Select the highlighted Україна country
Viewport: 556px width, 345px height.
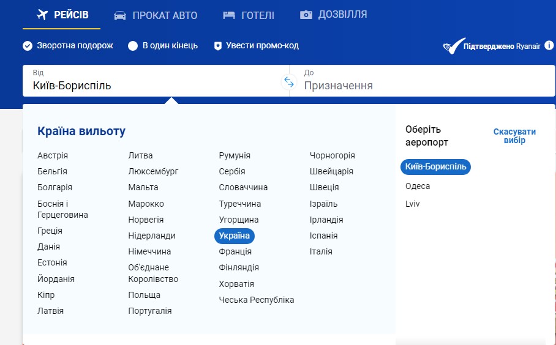tap(235, 236)
